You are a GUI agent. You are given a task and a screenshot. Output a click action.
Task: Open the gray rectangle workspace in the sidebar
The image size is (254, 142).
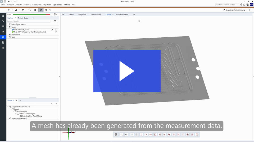pyautogui.click(x=3, y=26)
